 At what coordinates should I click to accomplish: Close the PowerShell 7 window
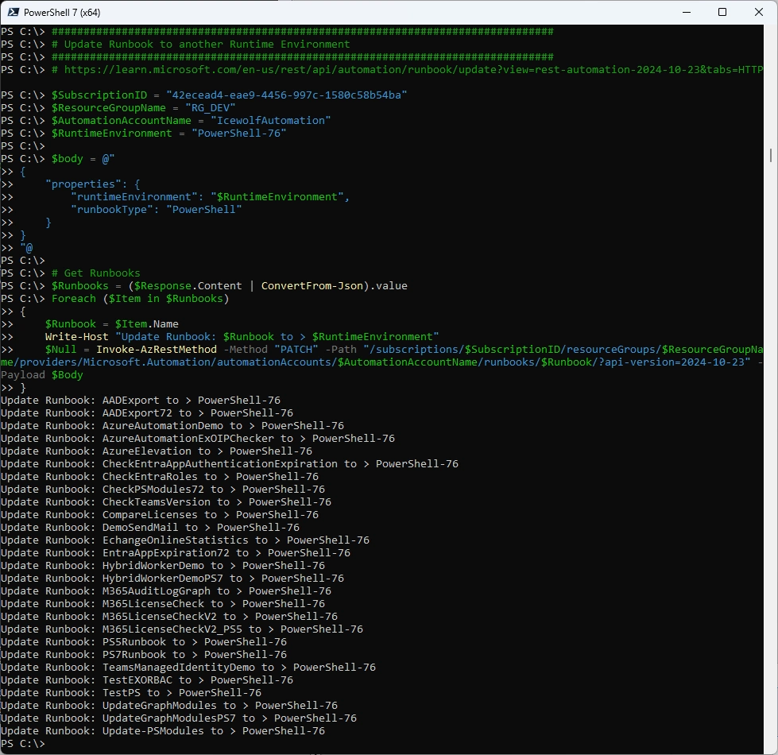point(759,13)
